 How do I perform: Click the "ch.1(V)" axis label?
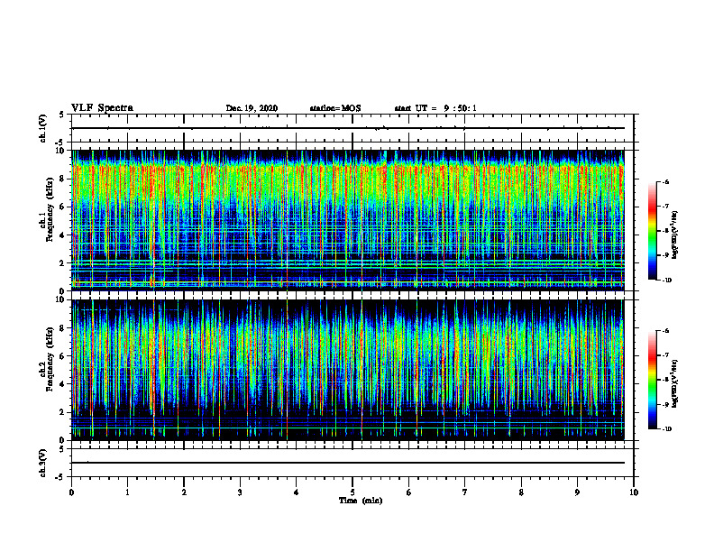(42, 128)
